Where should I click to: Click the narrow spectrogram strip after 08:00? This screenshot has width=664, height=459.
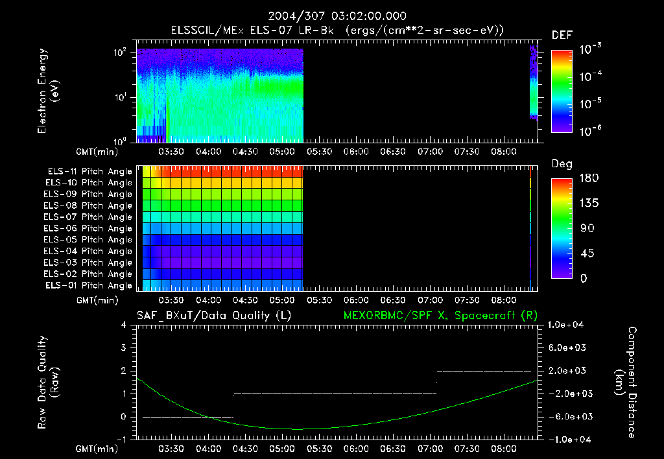(x=534, y=83)
